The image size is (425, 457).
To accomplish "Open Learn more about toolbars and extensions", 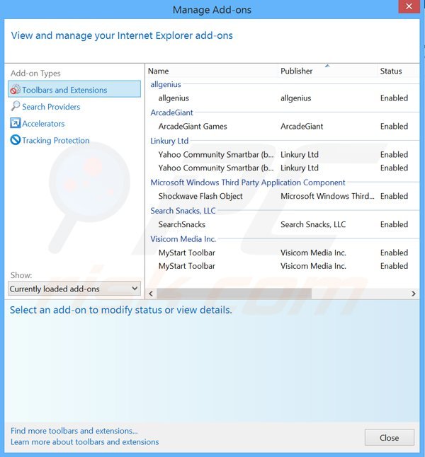I will pyautogui.click(x=85, y=442).
